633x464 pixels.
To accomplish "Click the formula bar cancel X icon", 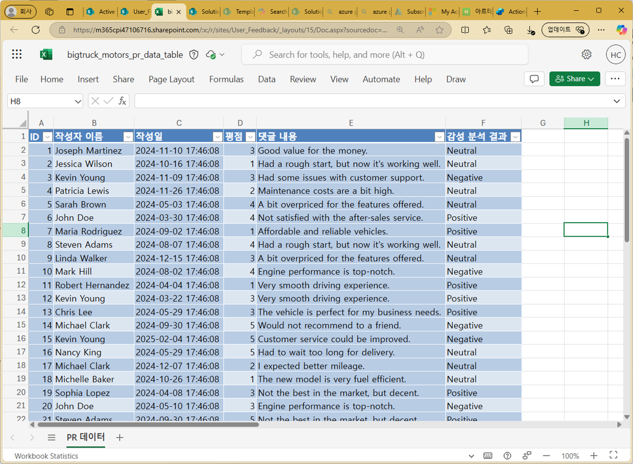I will (95, 101).
